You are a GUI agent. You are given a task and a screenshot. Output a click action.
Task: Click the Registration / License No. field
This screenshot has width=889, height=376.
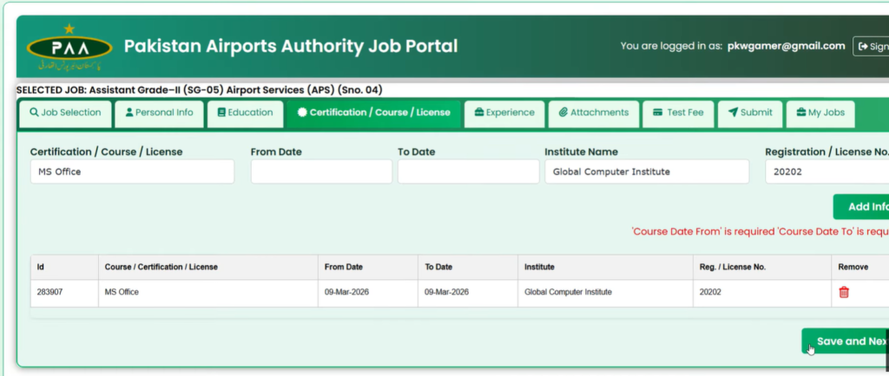coord(825,172)
